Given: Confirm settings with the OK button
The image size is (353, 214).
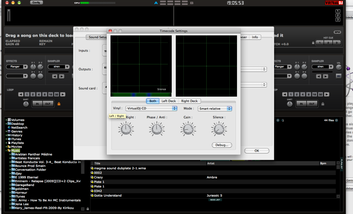Looking at the screenshot, I should click(x=257, y=151).
